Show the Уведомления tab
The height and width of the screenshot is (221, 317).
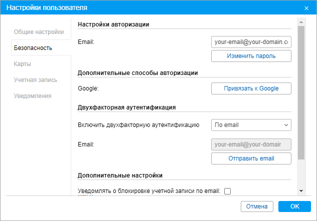coord(33,95)
